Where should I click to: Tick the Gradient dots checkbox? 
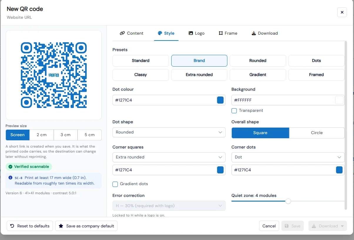pos(115,184)
